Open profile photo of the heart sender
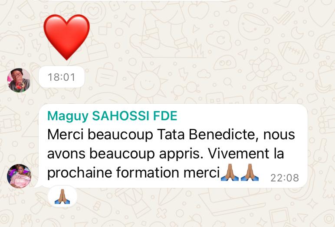 coord(19,80)
